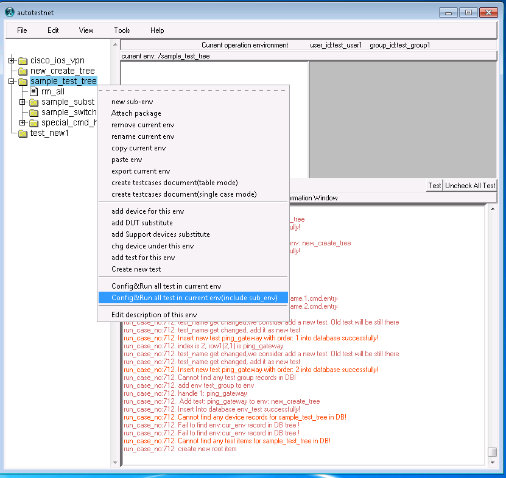Open the Tools menu
This screenshot has height=478, width=506.
(x=122, y=30)
